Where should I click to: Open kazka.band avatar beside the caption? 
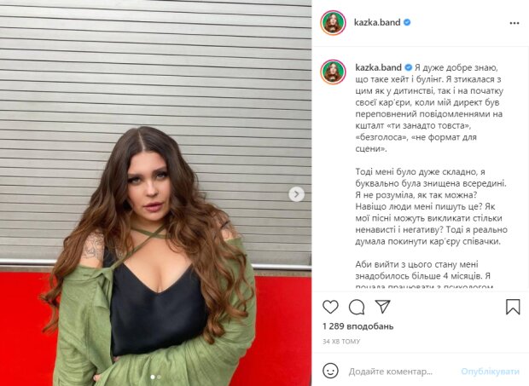(333, 72)
